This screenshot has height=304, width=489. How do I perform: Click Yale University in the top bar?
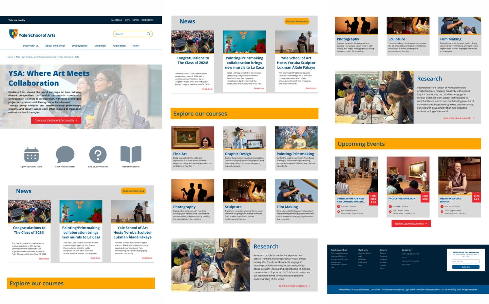[17, 20]
